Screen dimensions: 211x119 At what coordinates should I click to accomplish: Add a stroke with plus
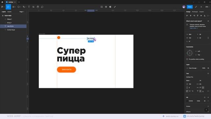[x=208, y=106]
